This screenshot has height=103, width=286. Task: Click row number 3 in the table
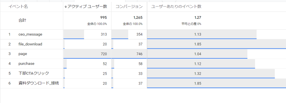(9, 54)
